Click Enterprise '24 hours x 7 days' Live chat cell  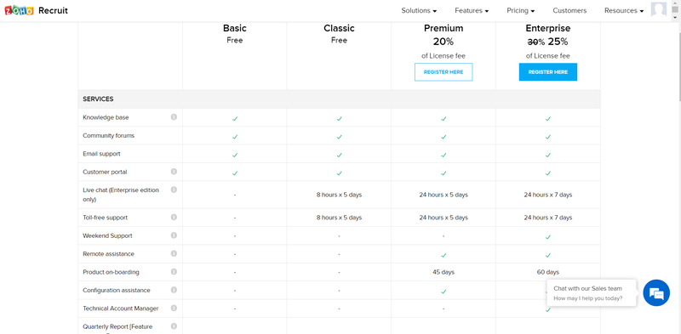coord(547,195)
